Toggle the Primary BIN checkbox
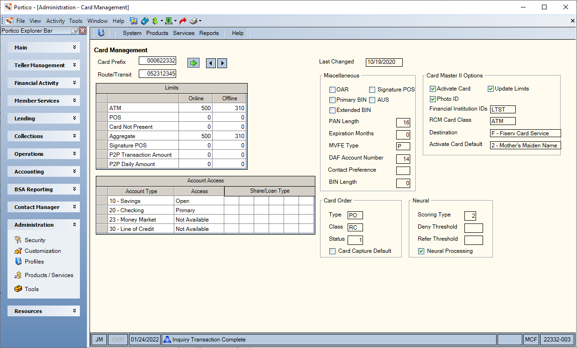577x348 pixels. pos(332,100)
